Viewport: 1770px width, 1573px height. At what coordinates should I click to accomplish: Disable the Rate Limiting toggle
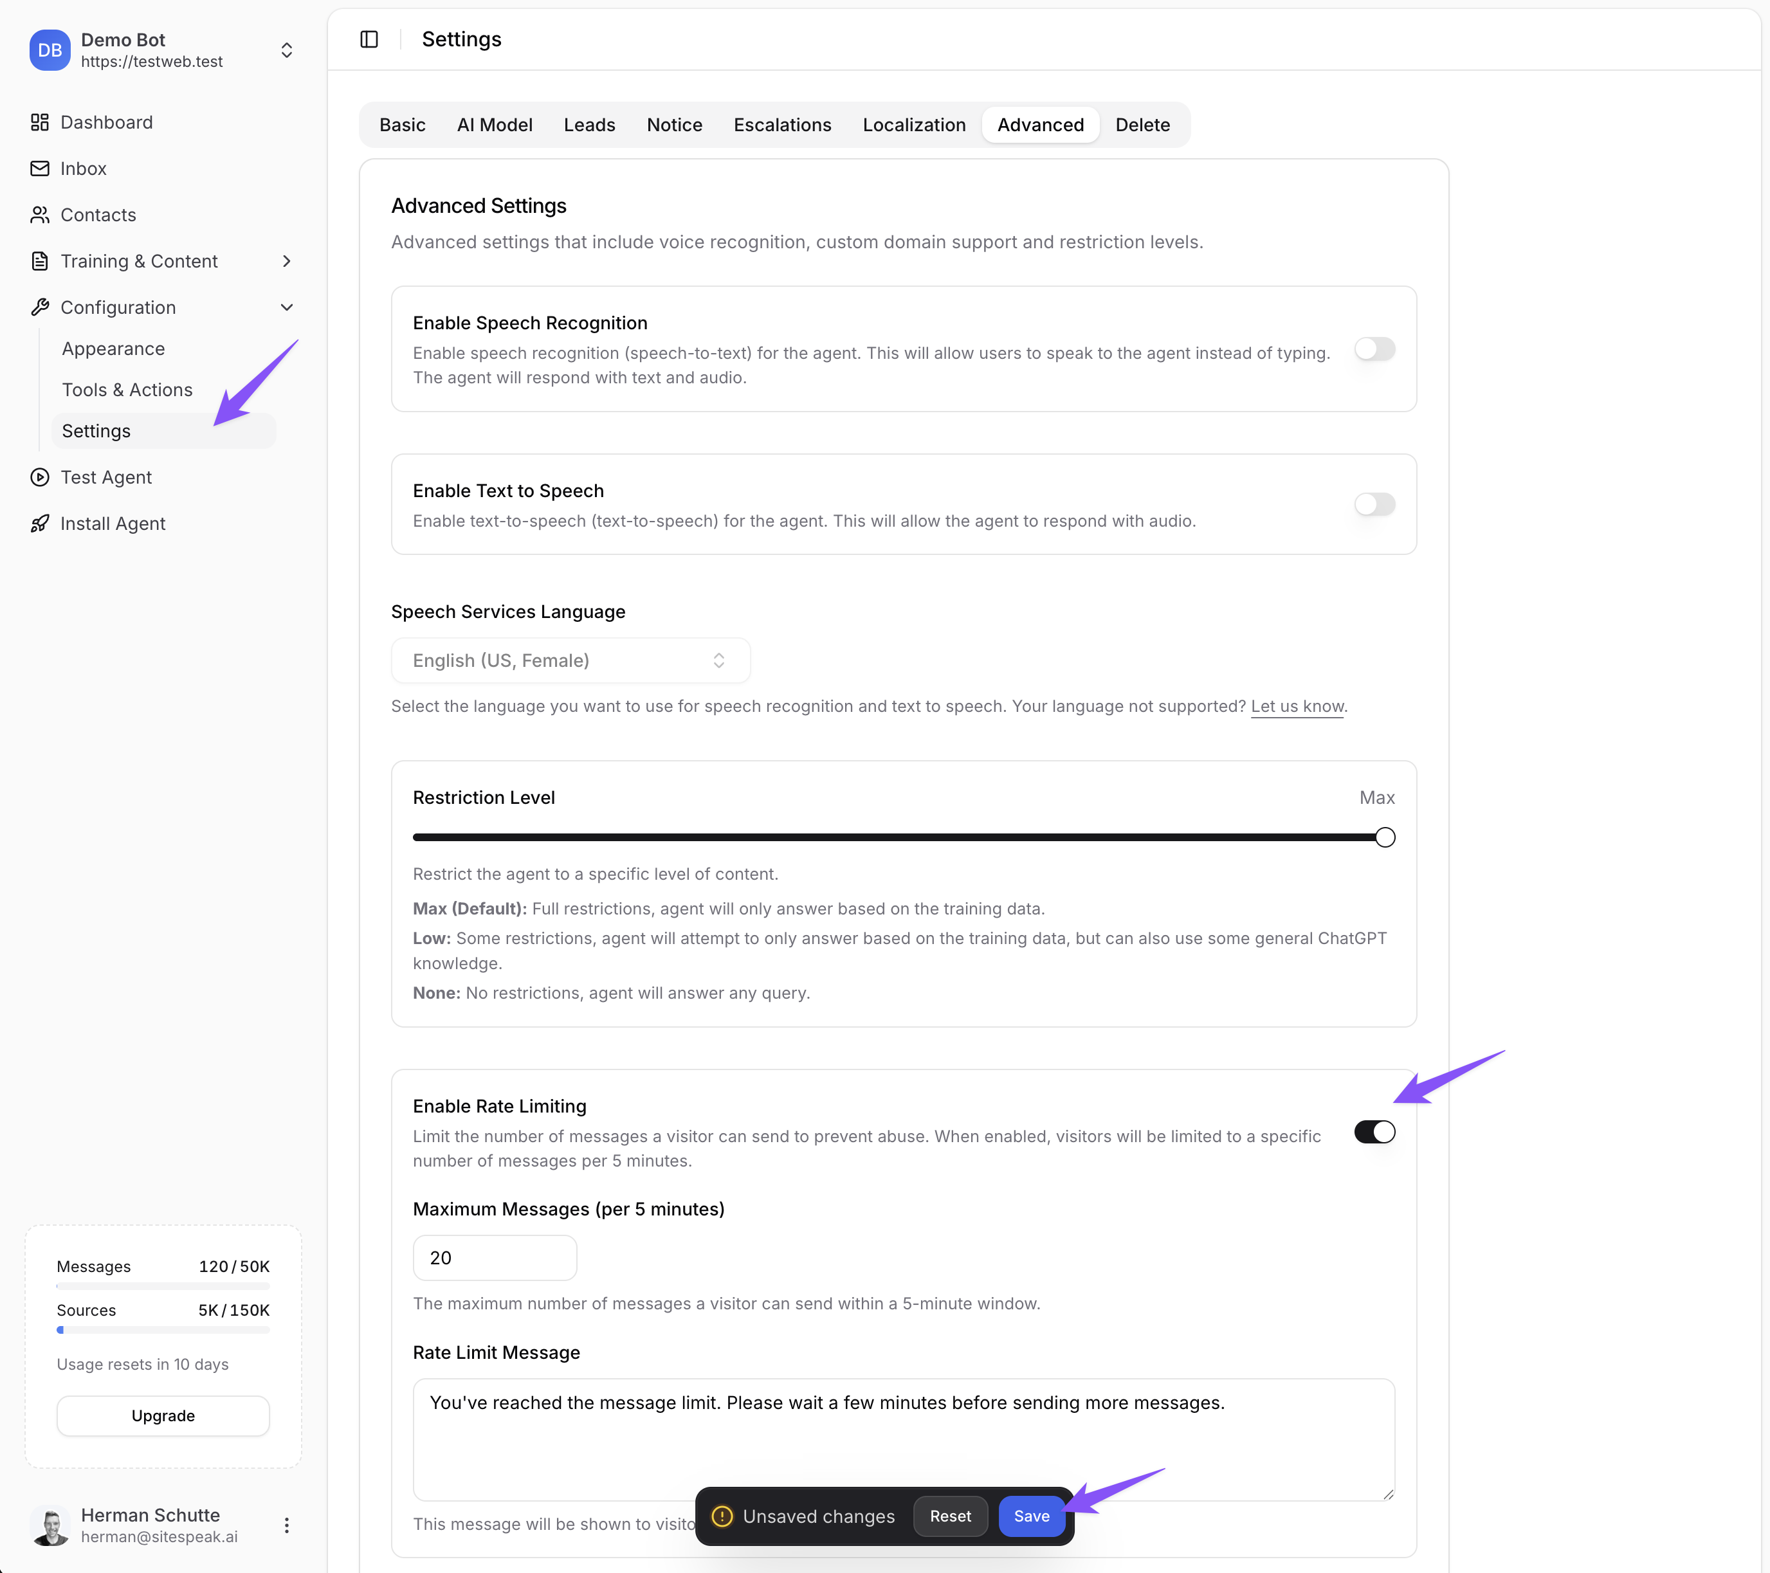click(1373, 1131)
